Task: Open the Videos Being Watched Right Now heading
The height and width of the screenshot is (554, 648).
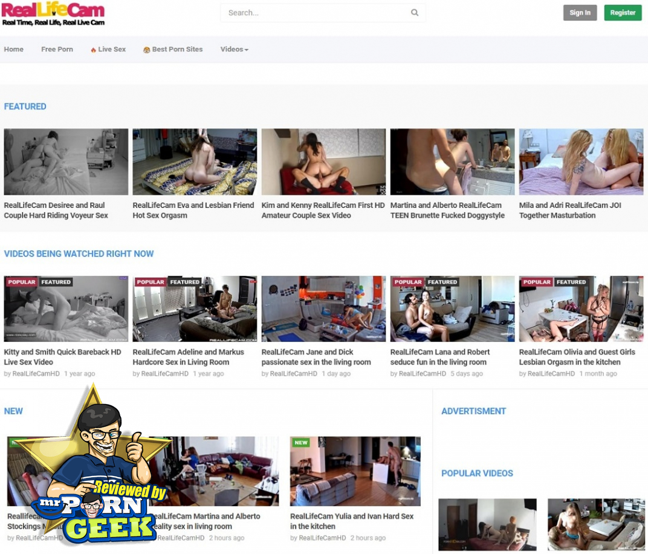Action: click(79, 254)
